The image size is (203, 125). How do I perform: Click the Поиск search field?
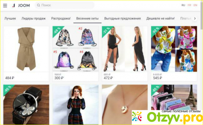coord(64,5)
